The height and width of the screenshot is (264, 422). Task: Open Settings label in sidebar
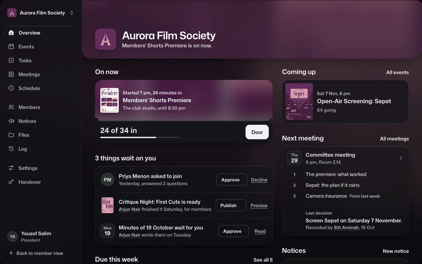(x=28, y=168)
